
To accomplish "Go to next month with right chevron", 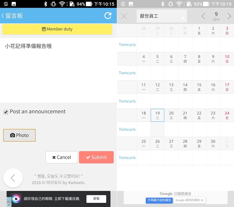I will tap(229, 16).
